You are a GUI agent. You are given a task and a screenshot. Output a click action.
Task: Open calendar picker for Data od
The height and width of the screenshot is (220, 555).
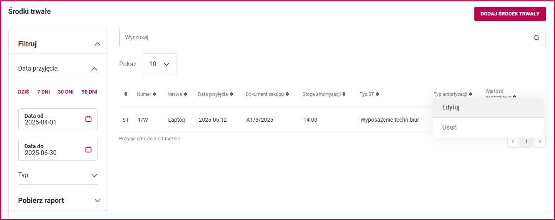tap(88, 119)
